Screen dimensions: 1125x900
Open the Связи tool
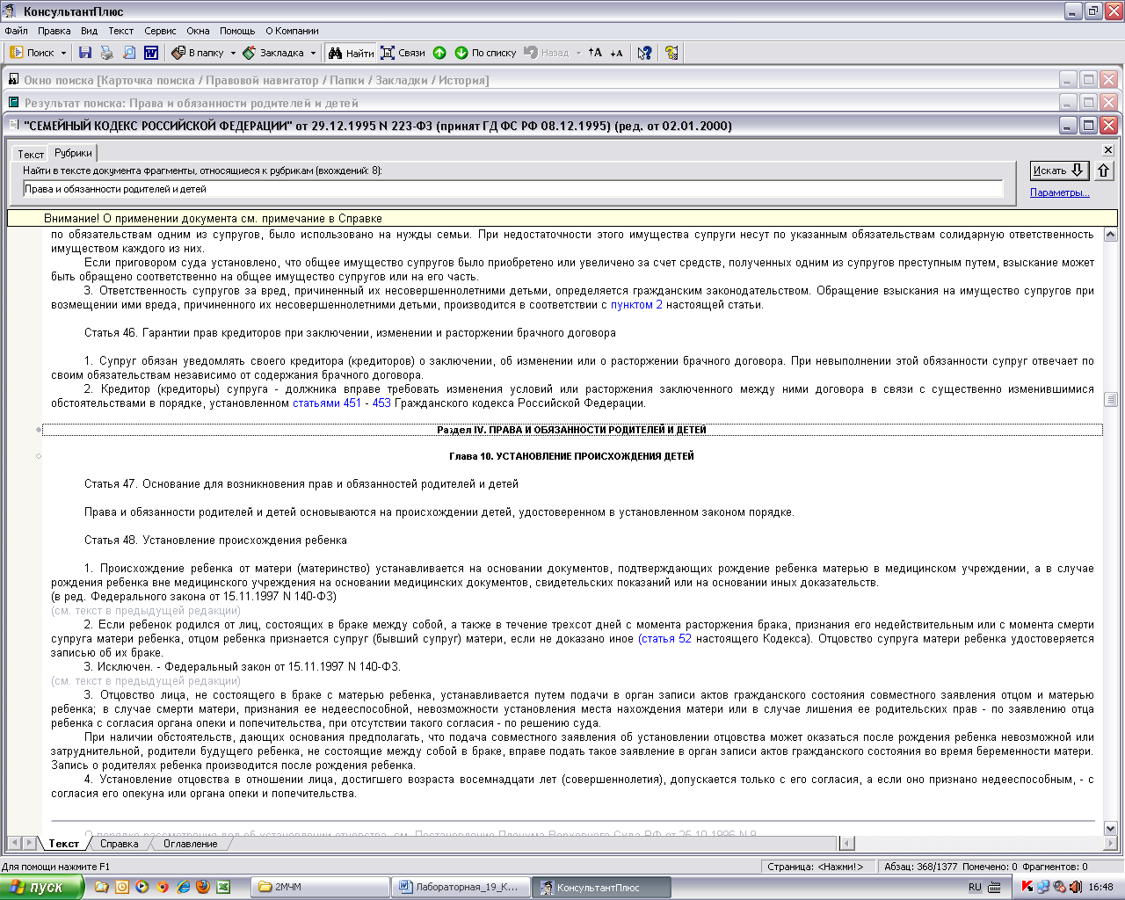tap(403, 53)
